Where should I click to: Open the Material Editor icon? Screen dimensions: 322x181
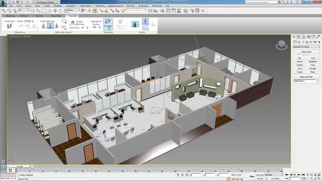coord(186,11)
